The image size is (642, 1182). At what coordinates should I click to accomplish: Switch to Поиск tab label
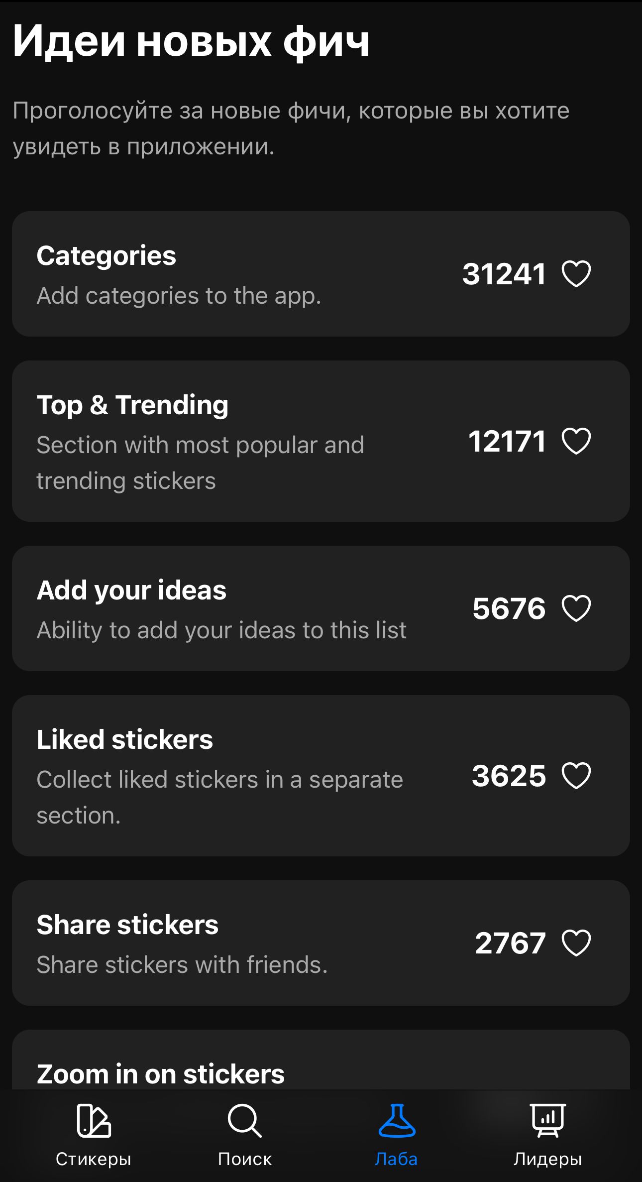point(244,1160)
